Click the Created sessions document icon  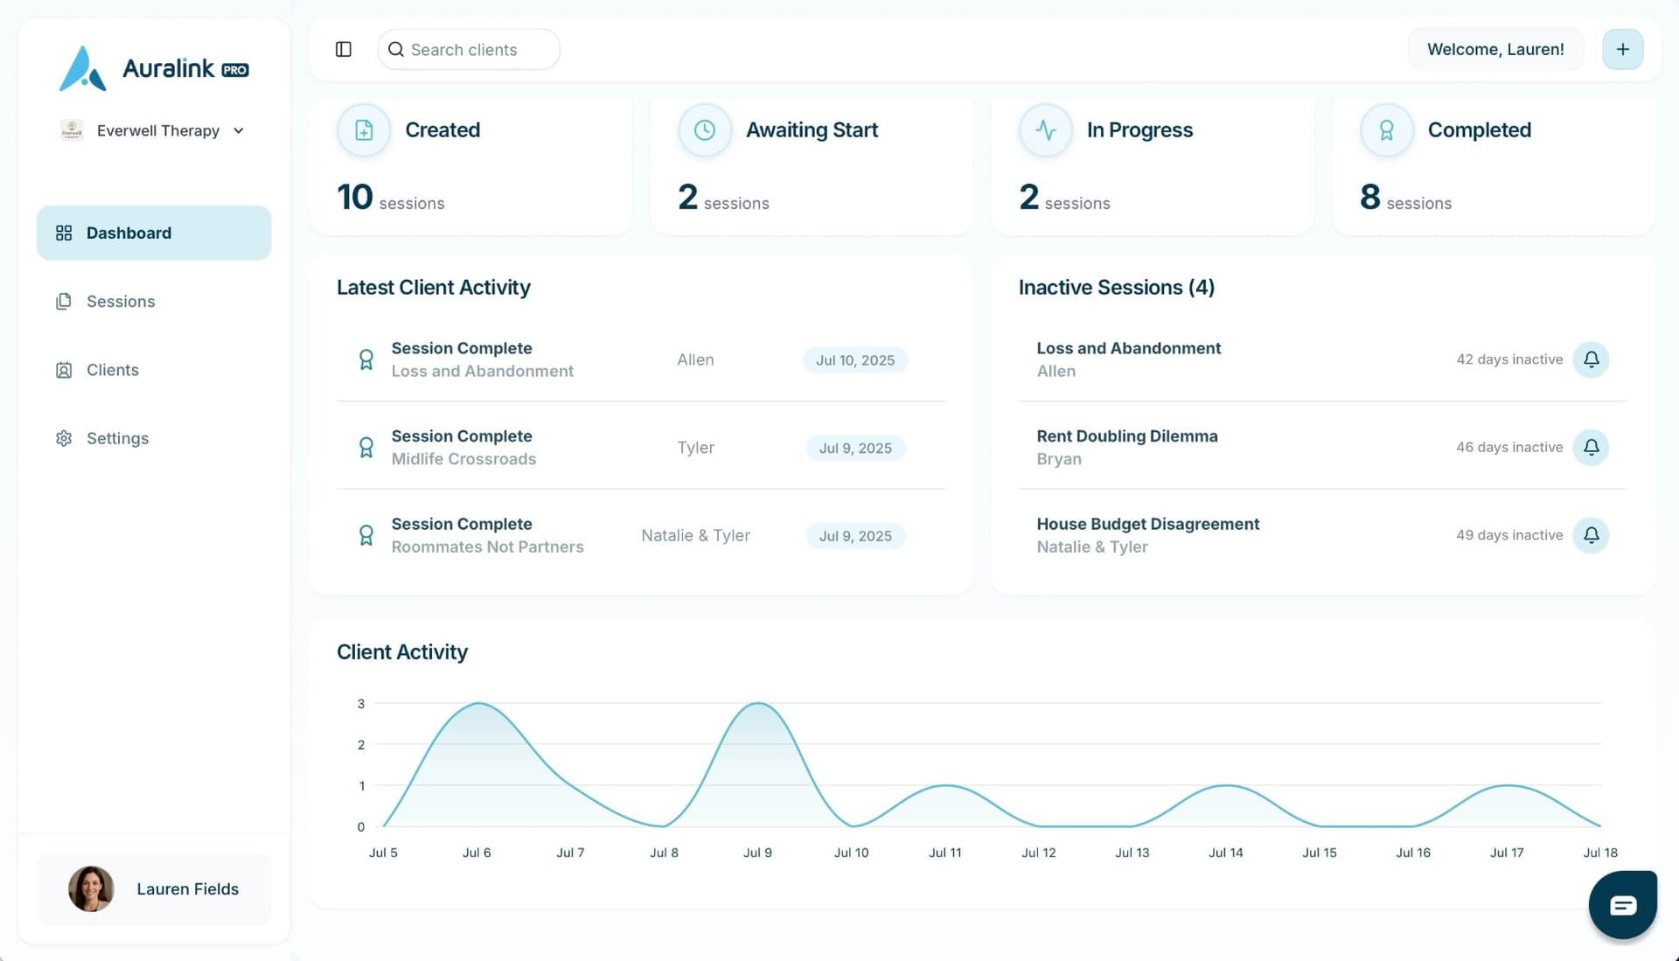363,129
